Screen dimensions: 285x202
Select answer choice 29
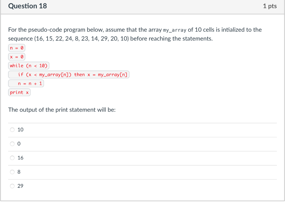click(x=12, y=186)
